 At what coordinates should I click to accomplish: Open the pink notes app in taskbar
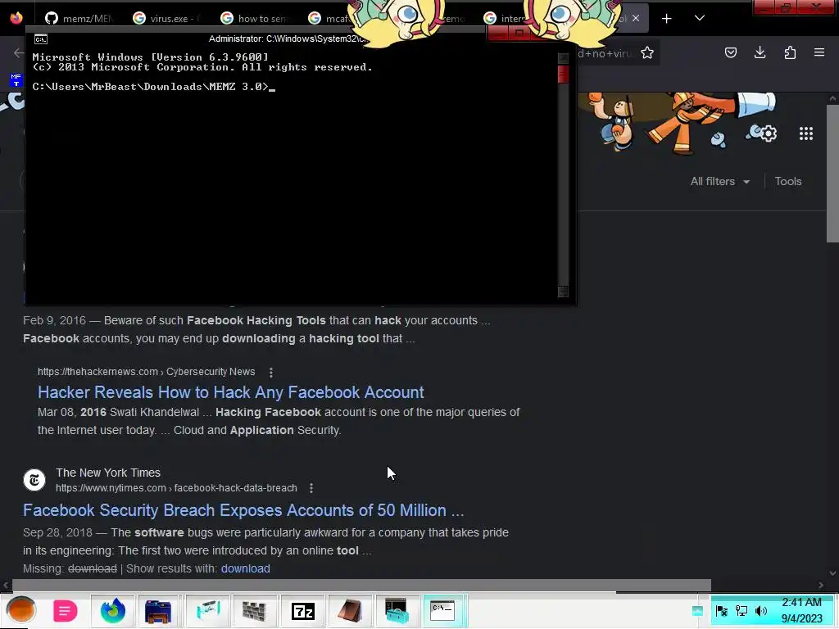point(66,611)
